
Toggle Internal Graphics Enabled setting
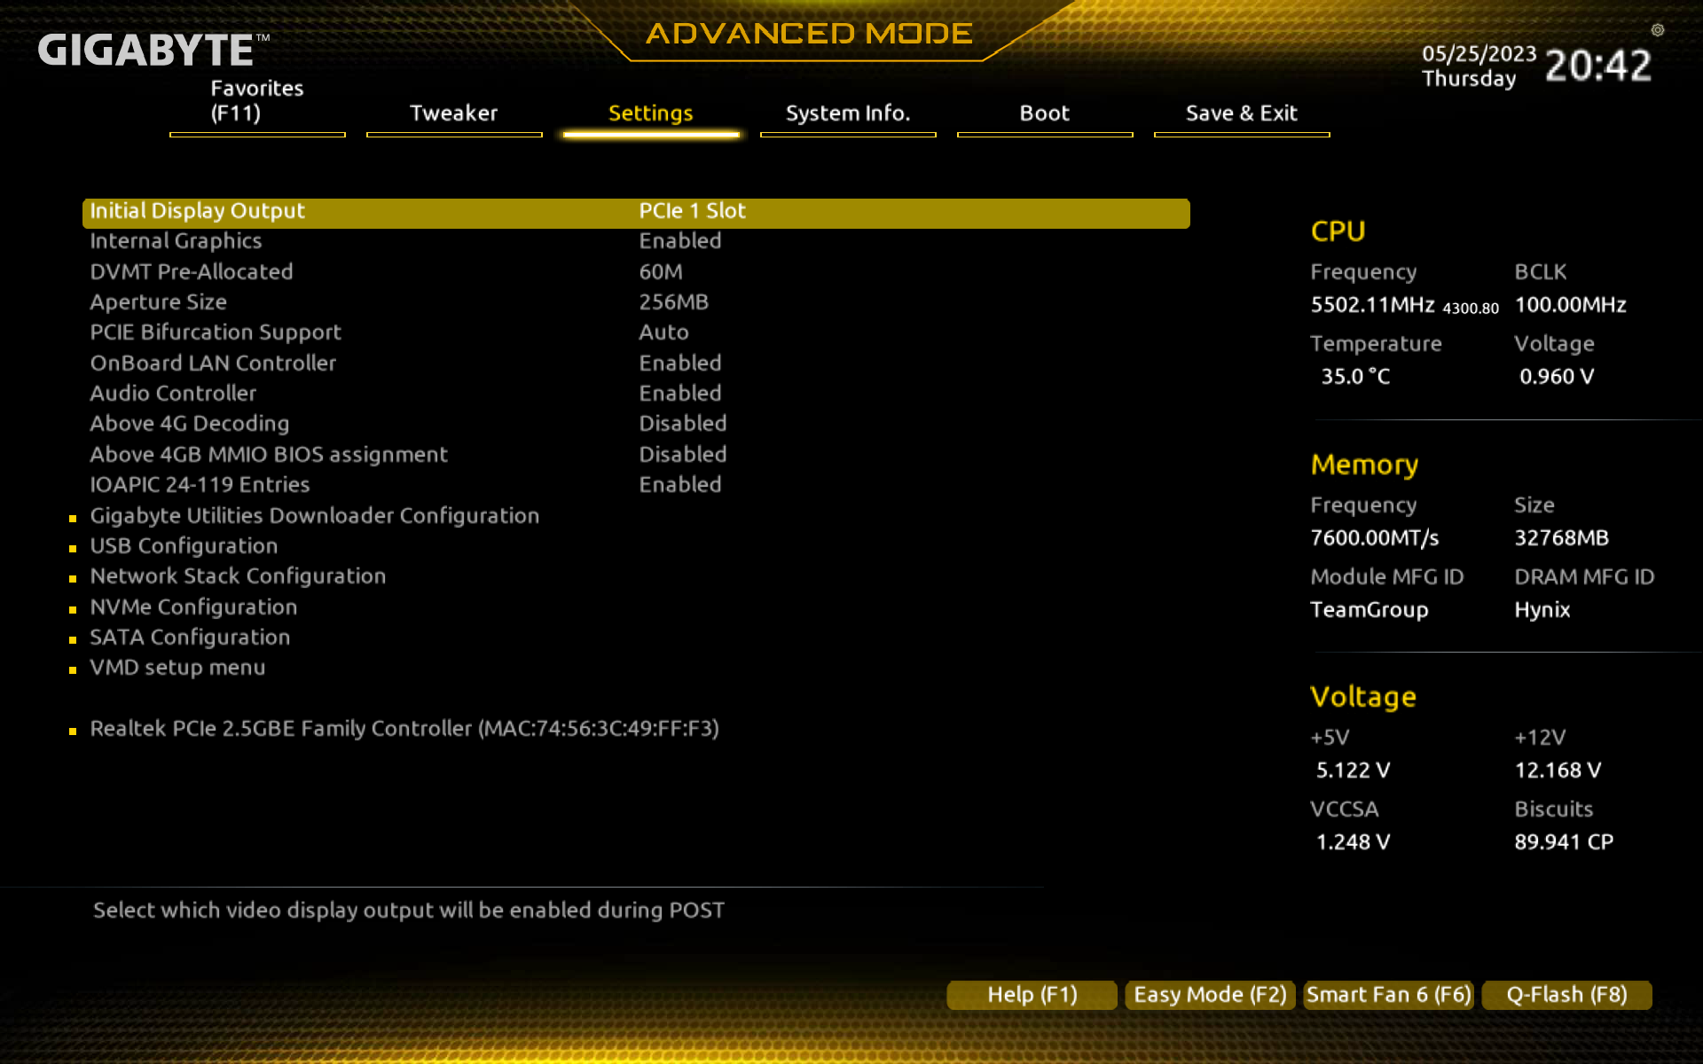(x=679, y=241)
